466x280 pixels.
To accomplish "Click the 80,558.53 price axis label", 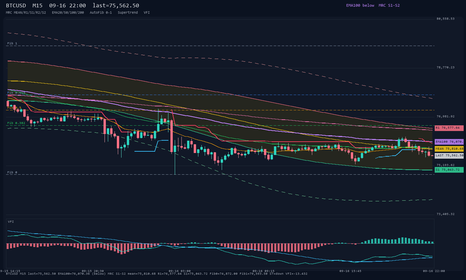I will click(x=445, y=19).
